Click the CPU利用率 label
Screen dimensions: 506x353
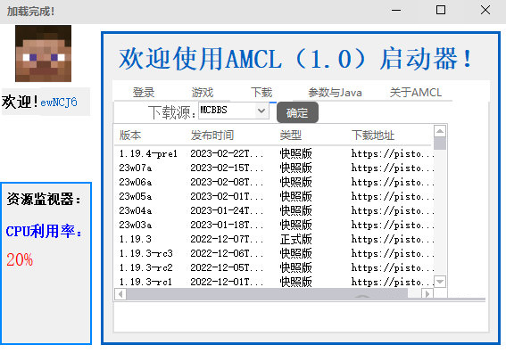[x=44, y=231]
